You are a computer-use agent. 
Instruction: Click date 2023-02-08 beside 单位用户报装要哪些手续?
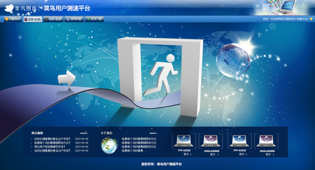pyautogui.click(x=81, y=147)
